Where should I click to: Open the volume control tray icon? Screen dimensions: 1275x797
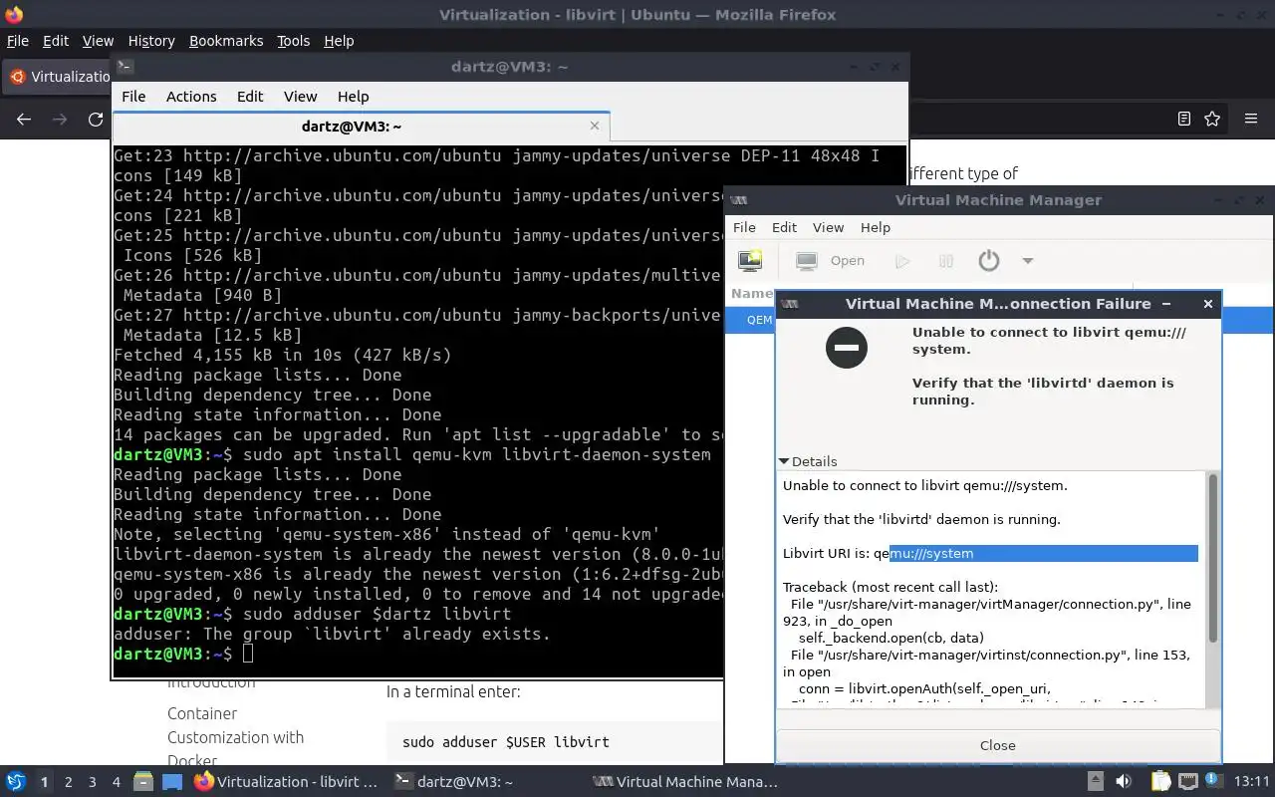click(1124, 782)
